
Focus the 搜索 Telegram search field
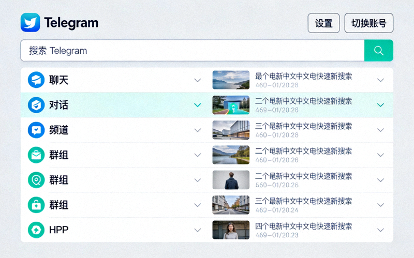[x=193, y=50]
